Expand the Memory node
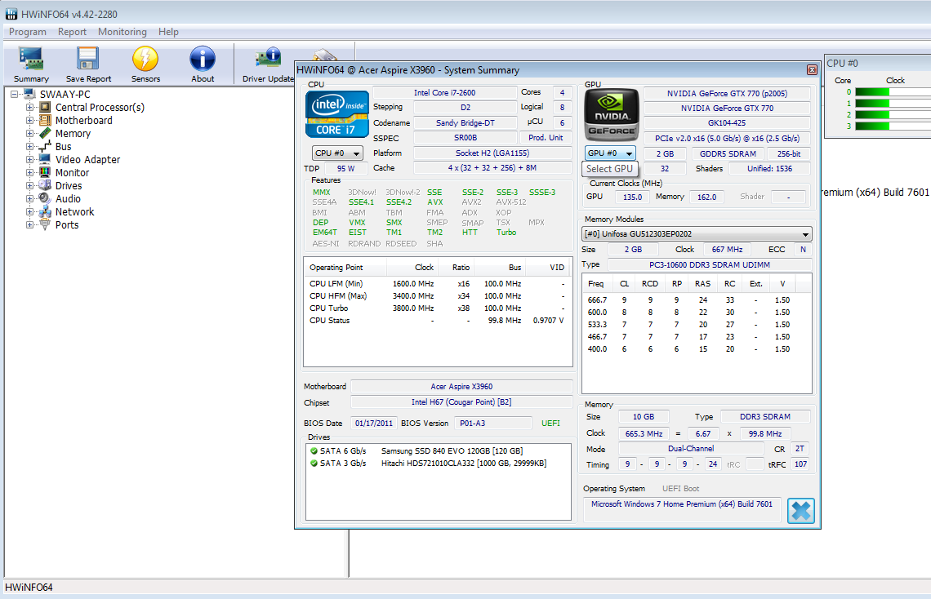This screenshot has height=599, width=931. coord(29,134)
